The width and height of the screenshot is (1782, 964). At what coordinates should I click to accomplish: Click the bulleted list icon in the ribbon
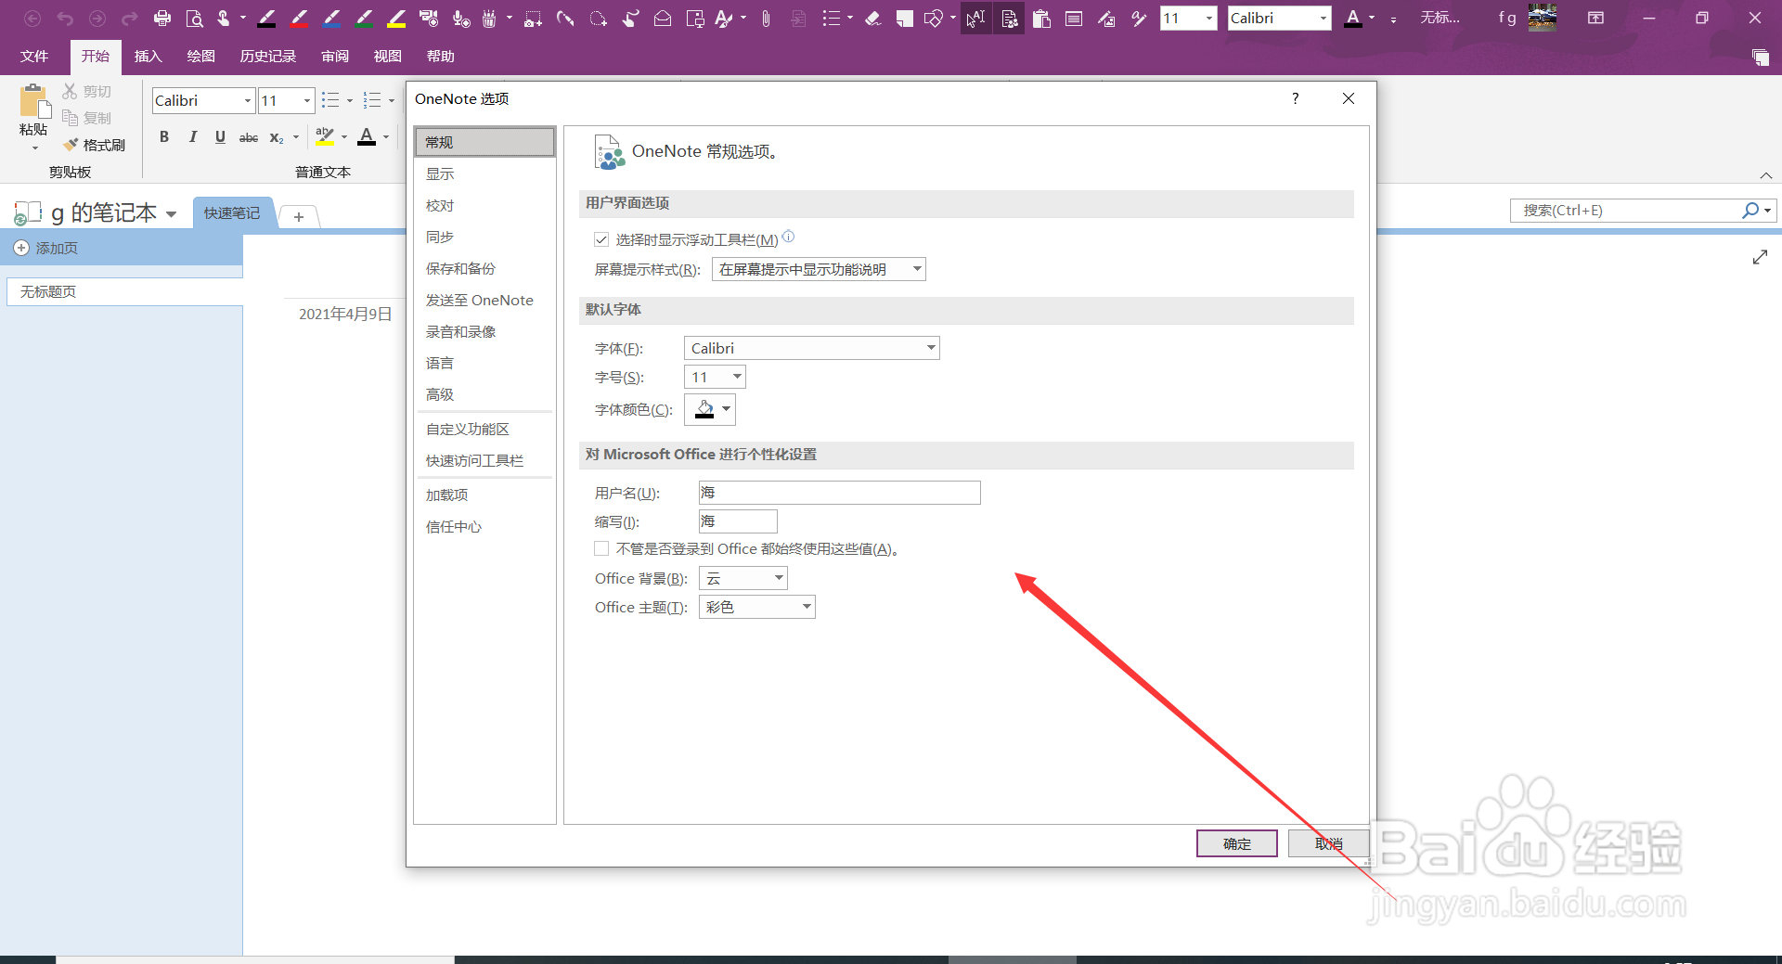330,100
